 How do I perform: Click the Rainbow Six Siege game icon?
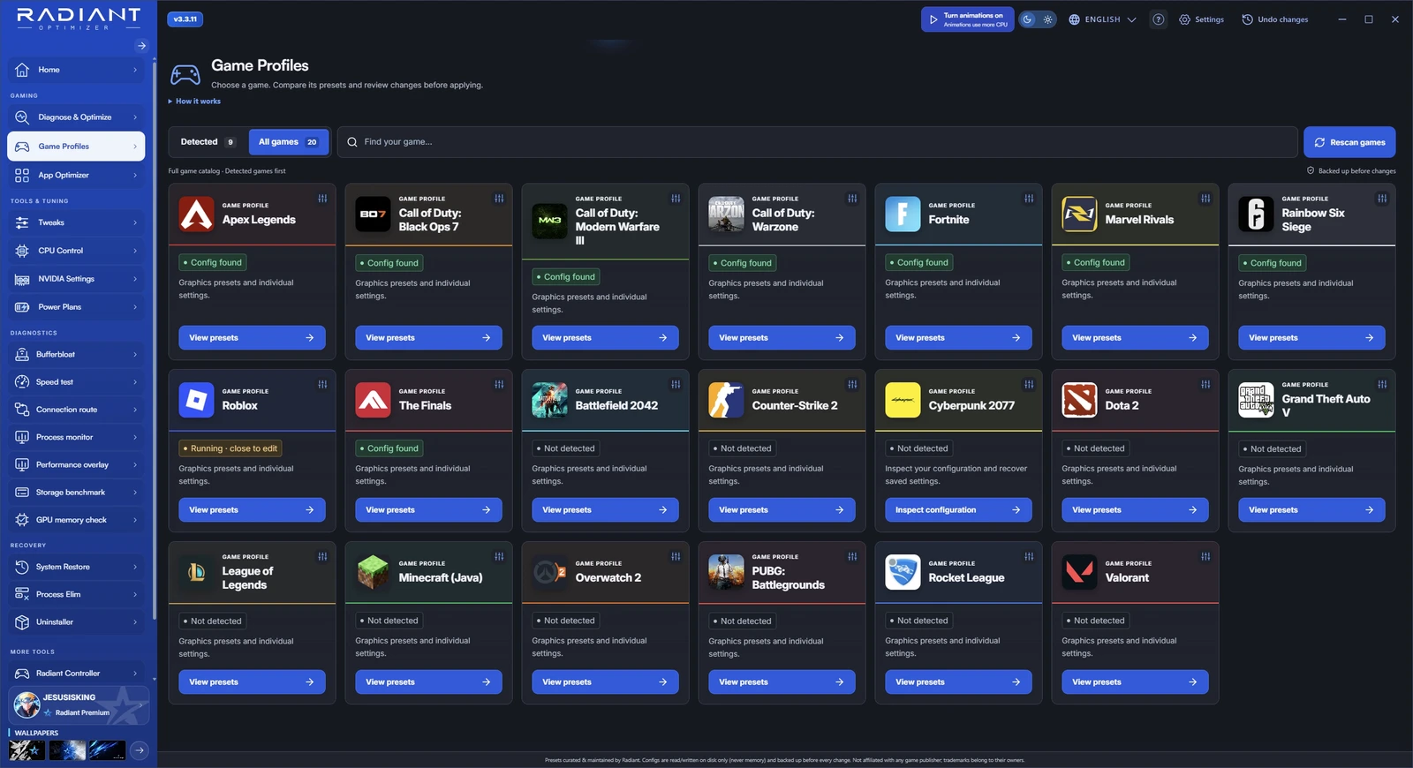click(x=1256, y=214)
